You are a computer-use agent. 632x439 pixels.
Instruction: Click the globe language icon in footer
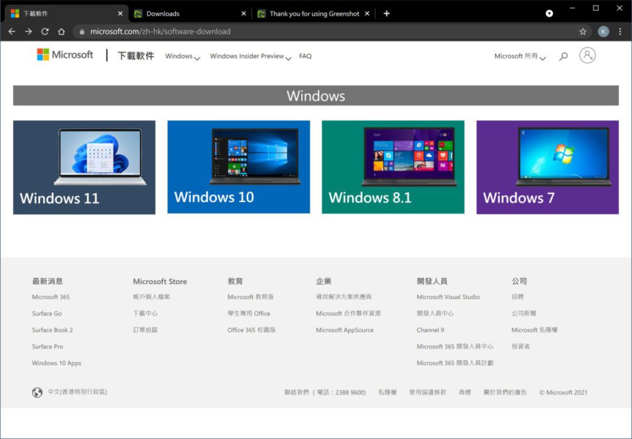click(37, 392)
